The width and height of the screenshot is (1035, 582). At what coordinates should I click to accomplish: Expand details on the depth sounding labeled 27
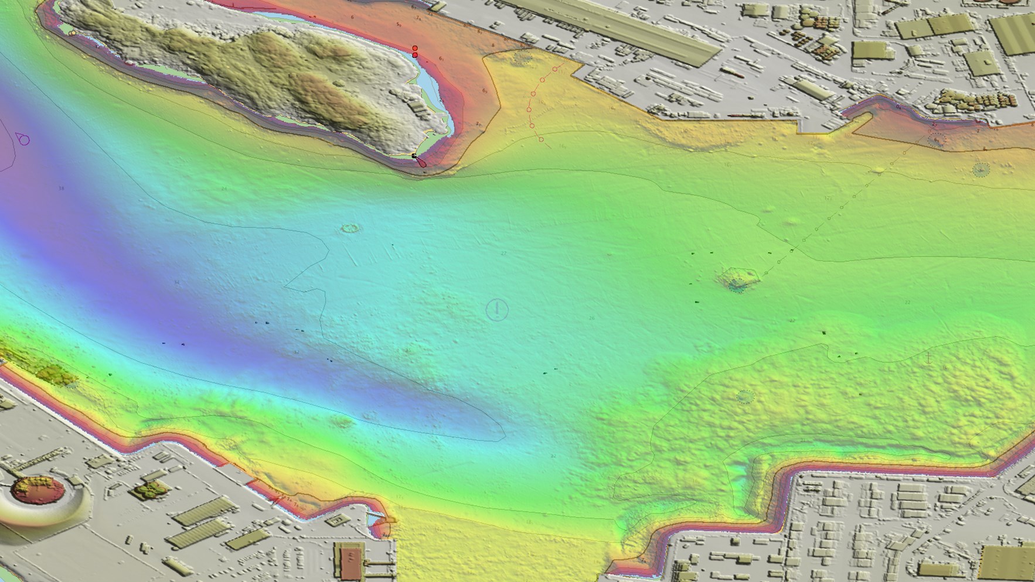(x=503, y=253)
